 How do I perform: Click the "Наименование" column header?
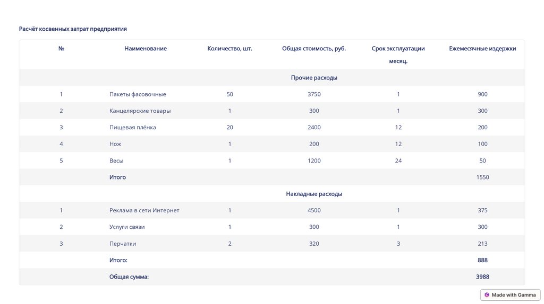pyautogui.click(x=146, y=49)
